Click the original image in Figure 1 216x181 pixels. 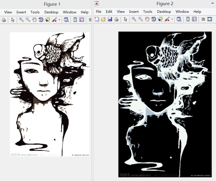(x=50, y=94)
